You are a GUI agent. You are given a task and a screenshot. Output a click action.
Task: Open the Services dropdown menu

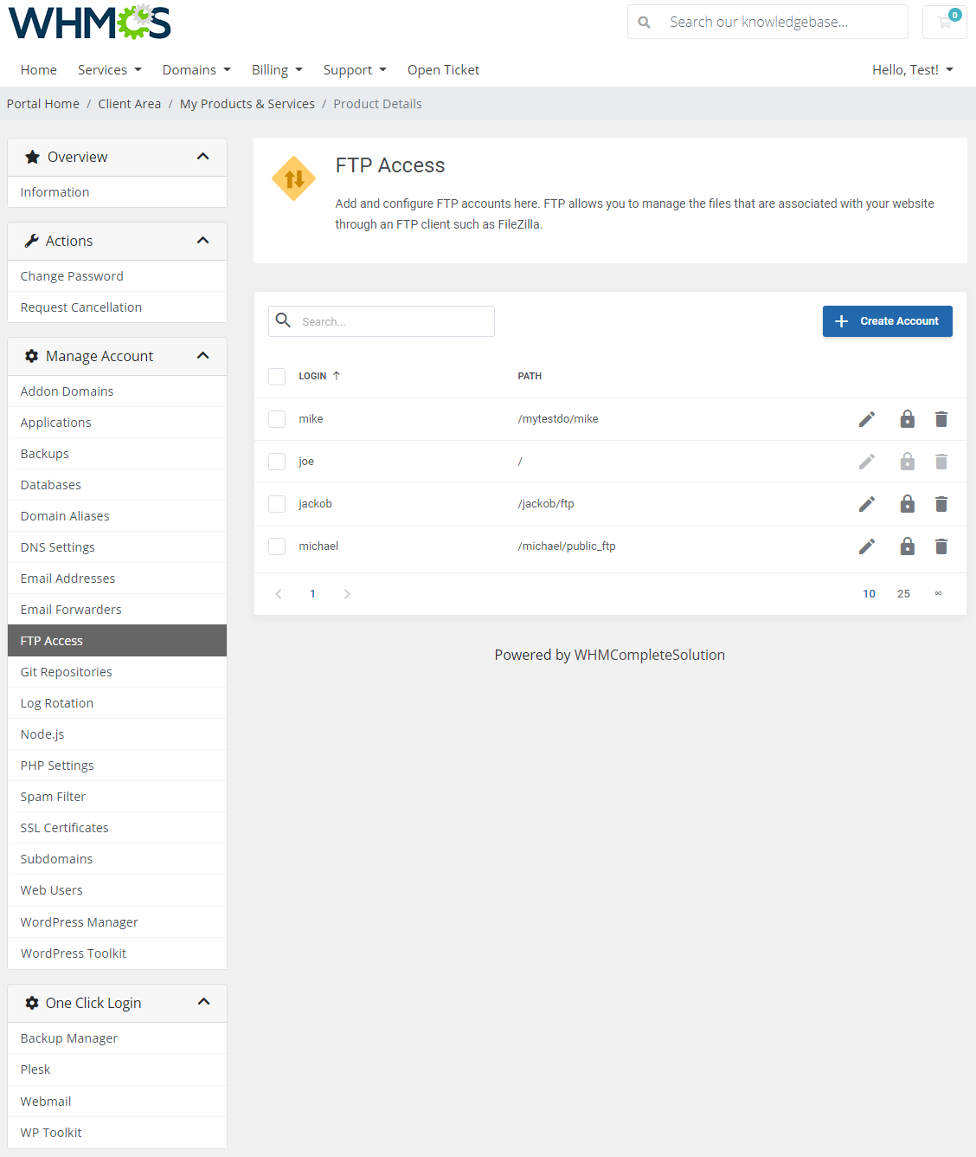109,69
